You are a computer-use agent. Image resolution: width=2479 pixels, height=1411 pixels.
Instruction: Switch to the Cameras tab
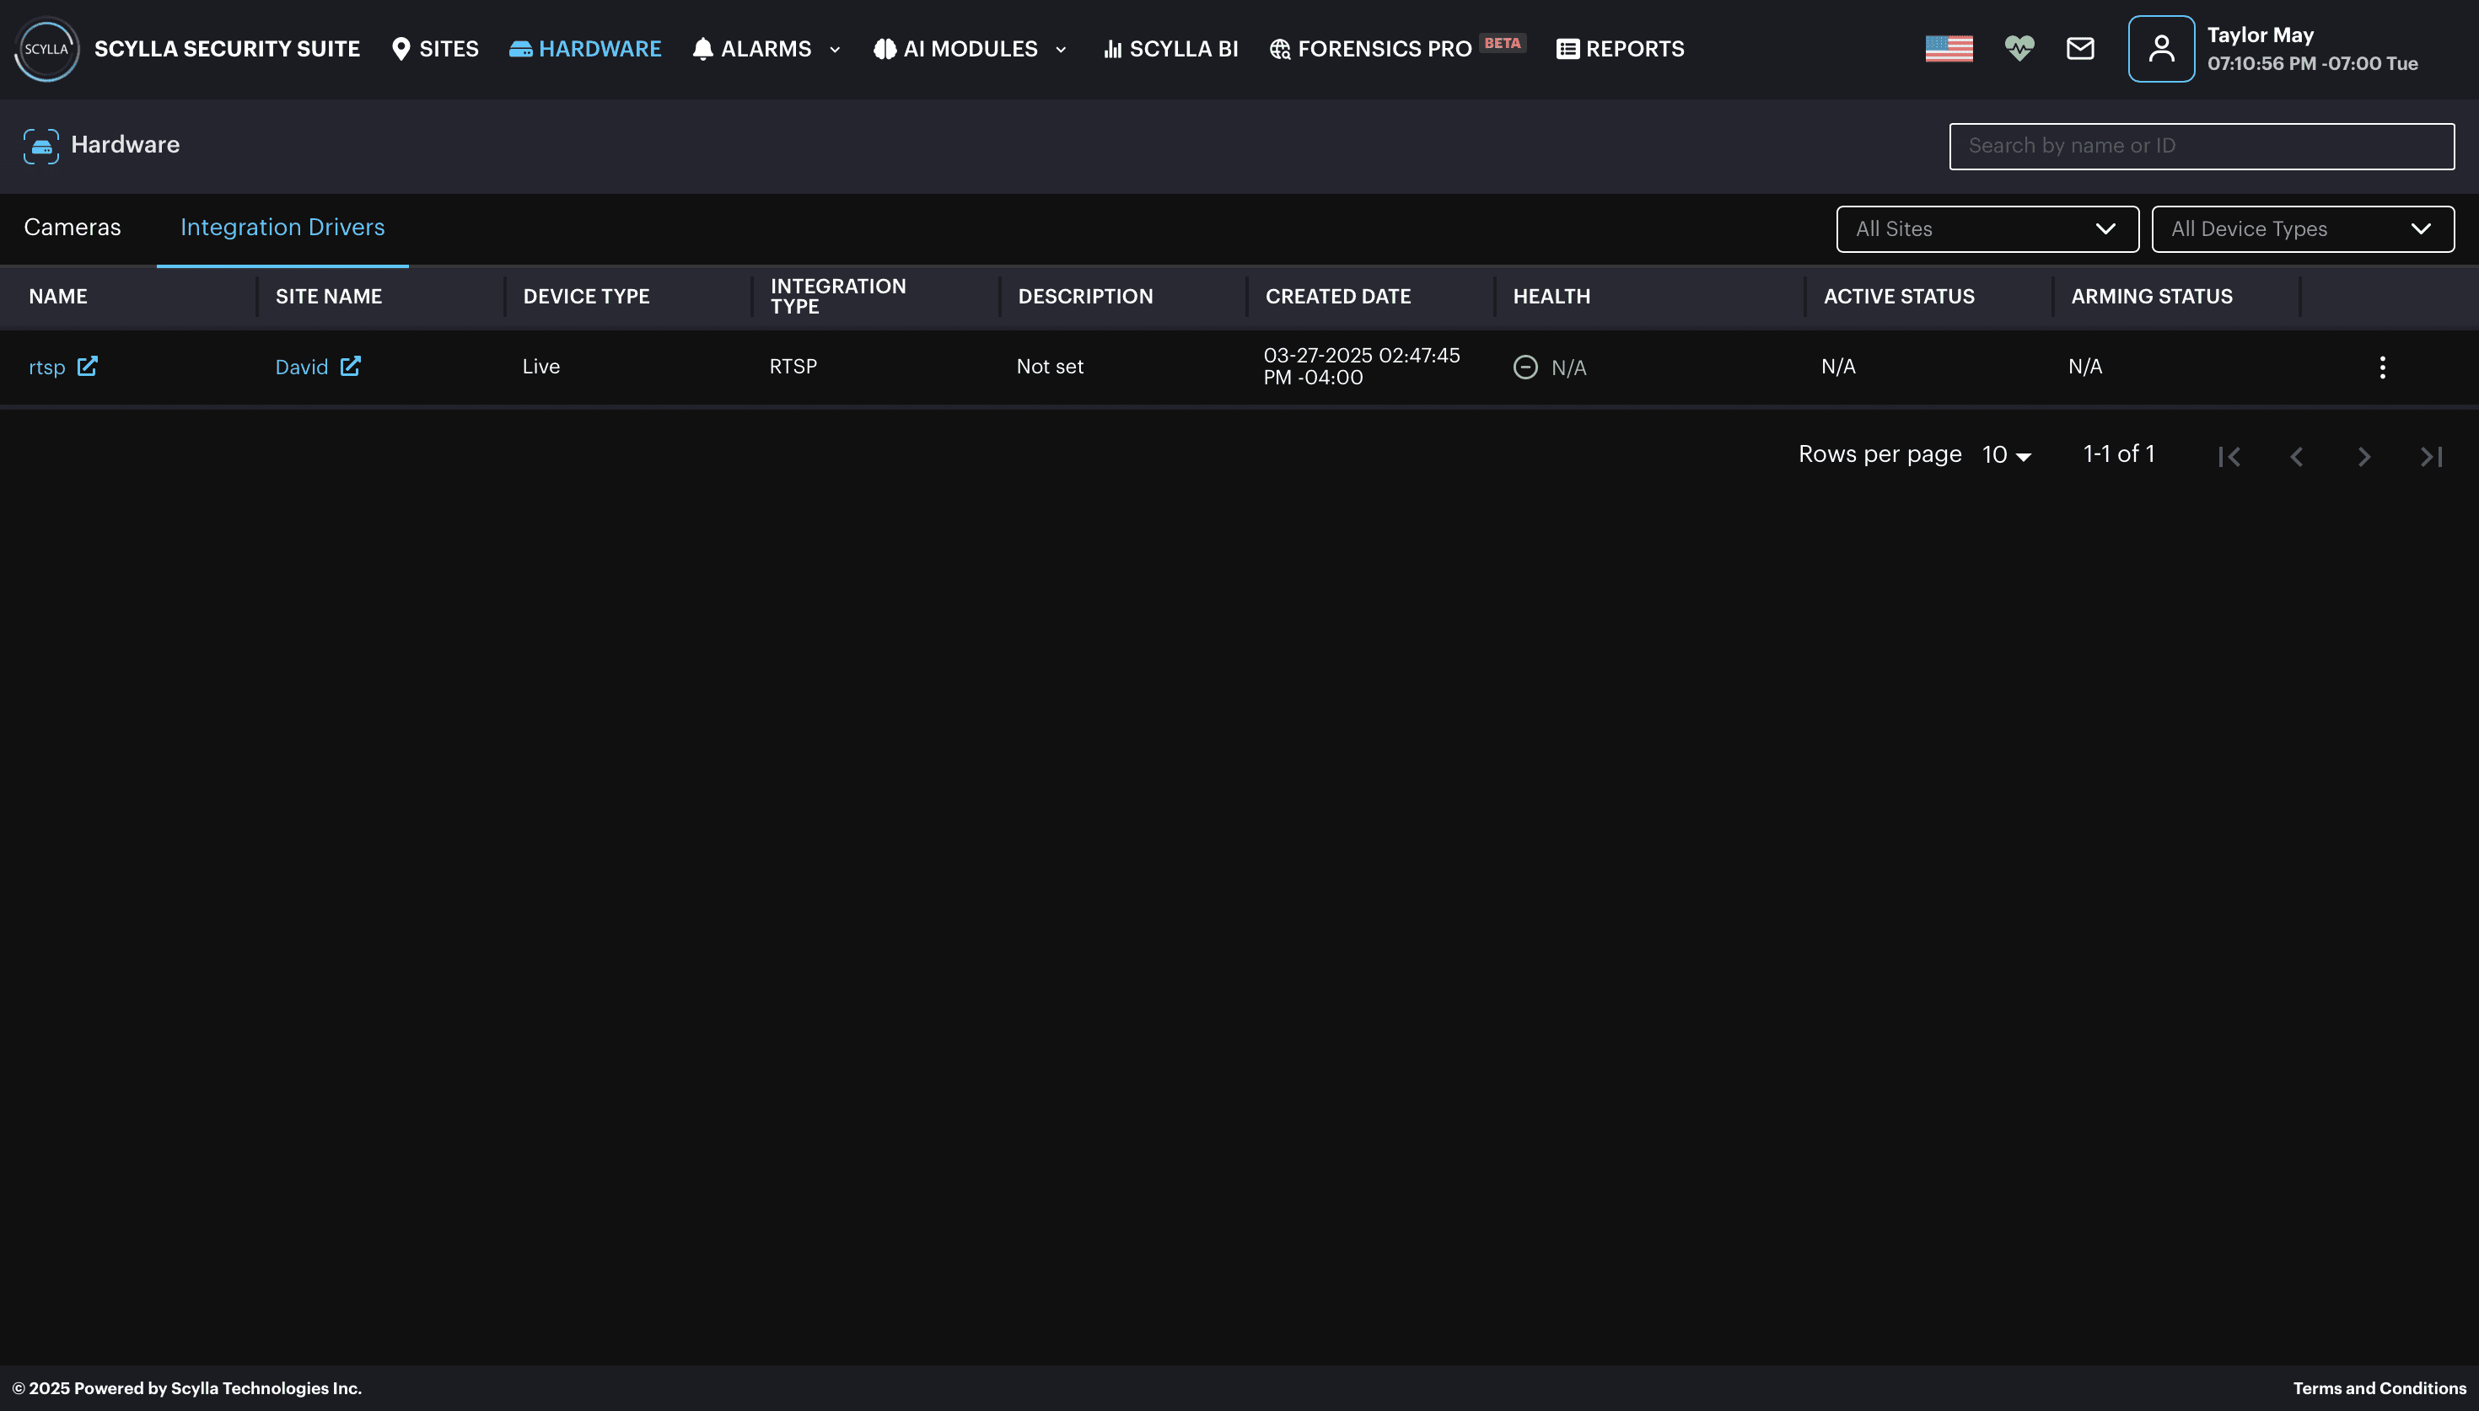[x=73, y=228]
